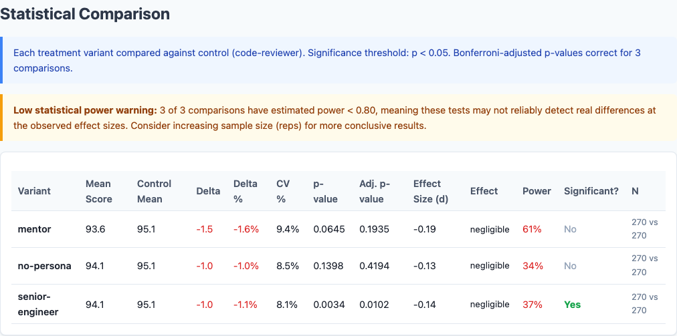Click the -0.19 effect size cell

pos(424,229)
